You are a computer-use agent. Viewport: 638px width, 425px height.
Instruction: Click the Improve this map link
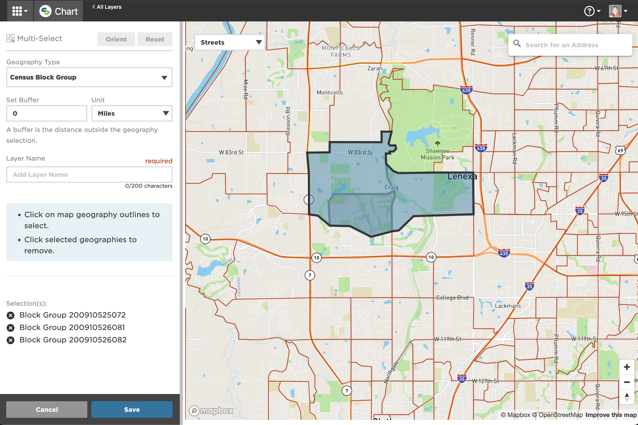[x=611, y=415]
